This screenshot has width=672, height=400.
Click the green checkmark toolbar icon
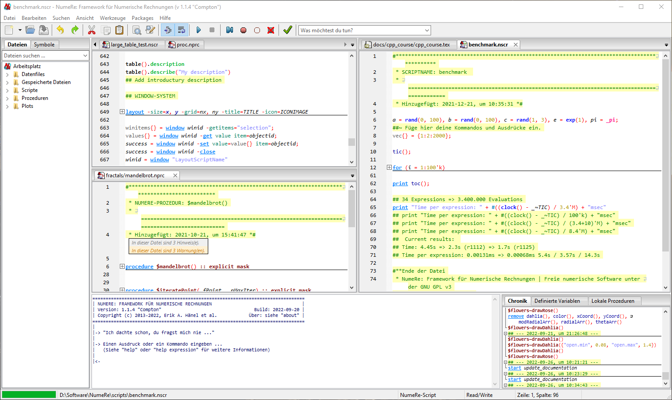[x=288, y=30]
